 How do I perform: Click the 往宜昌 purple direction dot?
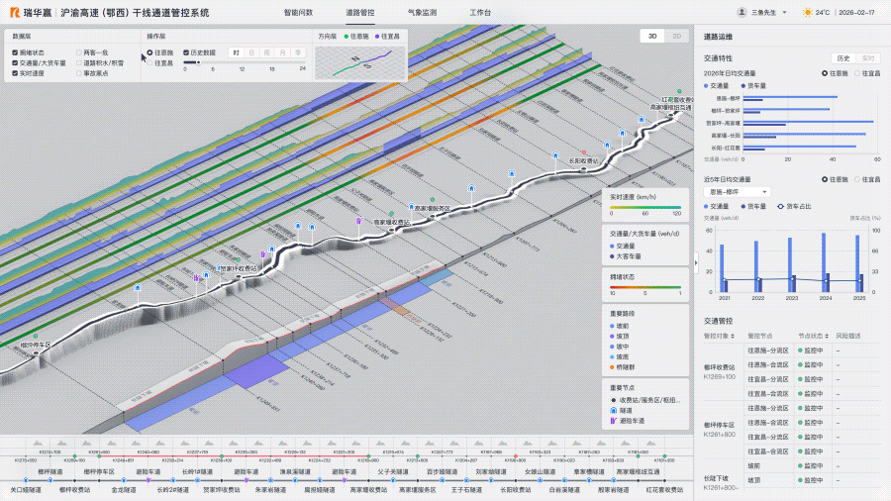[x=377, y=37]
